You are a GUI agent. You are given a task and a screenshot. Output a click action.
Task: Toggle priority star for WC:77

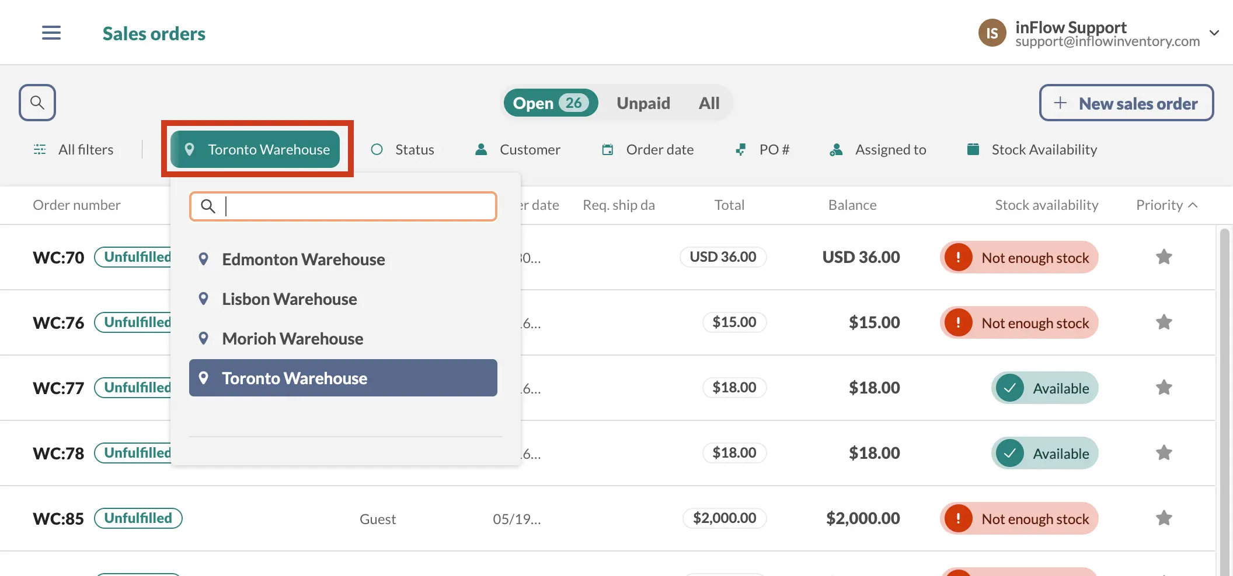click(1164, 388)
